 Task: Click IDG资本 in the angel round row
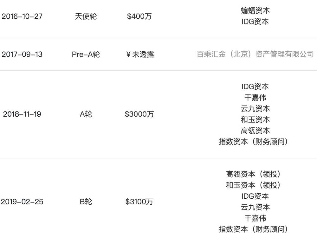[x=255, y=22]
